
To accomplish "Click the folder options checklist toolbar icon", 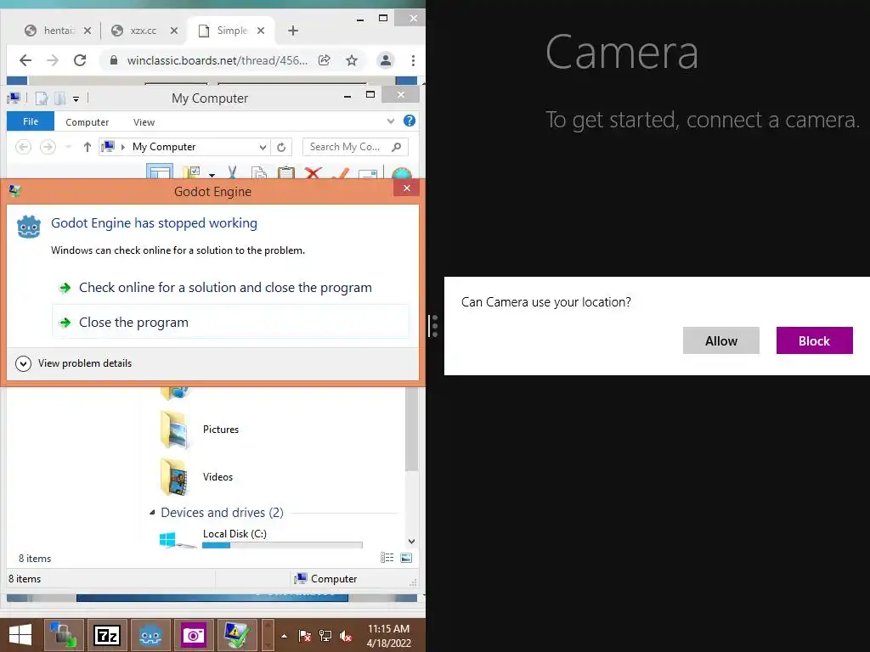I will [192, 172].
